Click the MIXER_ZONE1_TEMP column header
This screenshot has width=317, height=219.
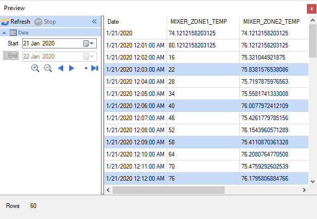[203, 21]
